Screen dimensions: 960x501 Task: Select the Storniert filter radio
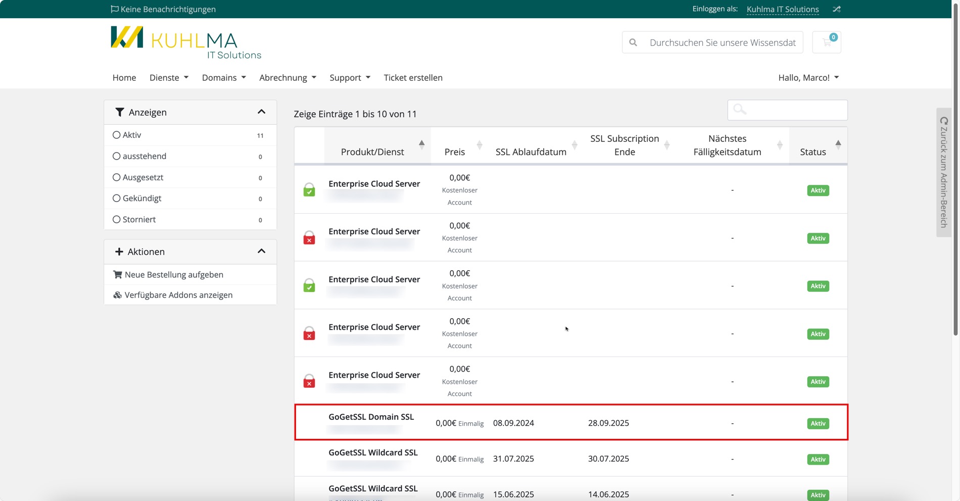click(117, 219)
